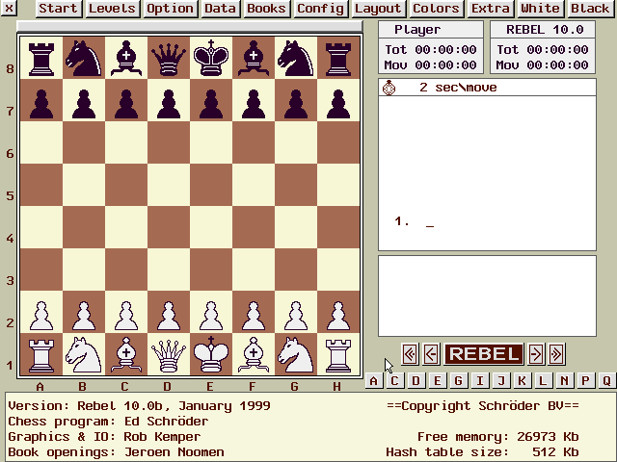
Task: Click the White menu button
Action: point(540,9)
